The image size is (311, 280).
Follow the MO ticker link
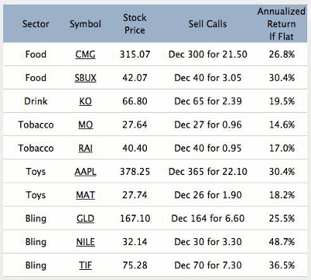pyautogui.click(x=86, y=124)
